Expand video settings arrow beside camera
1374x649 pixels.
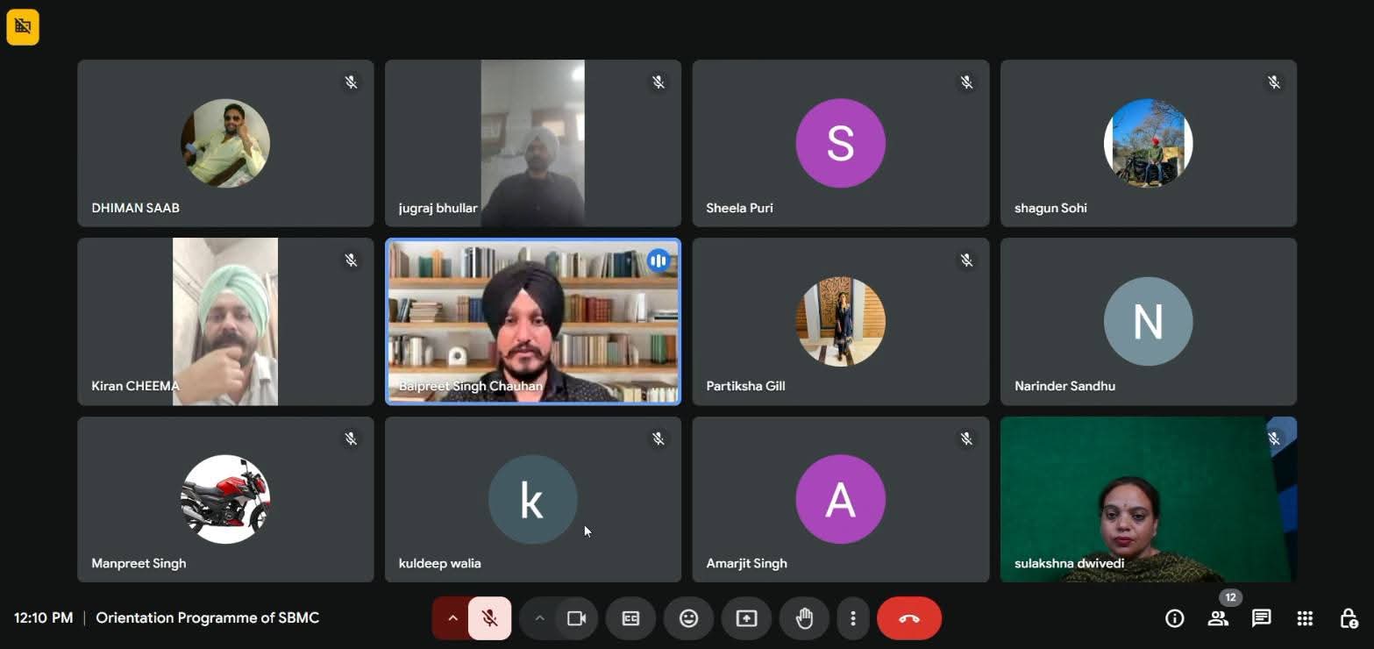[539, 618]
